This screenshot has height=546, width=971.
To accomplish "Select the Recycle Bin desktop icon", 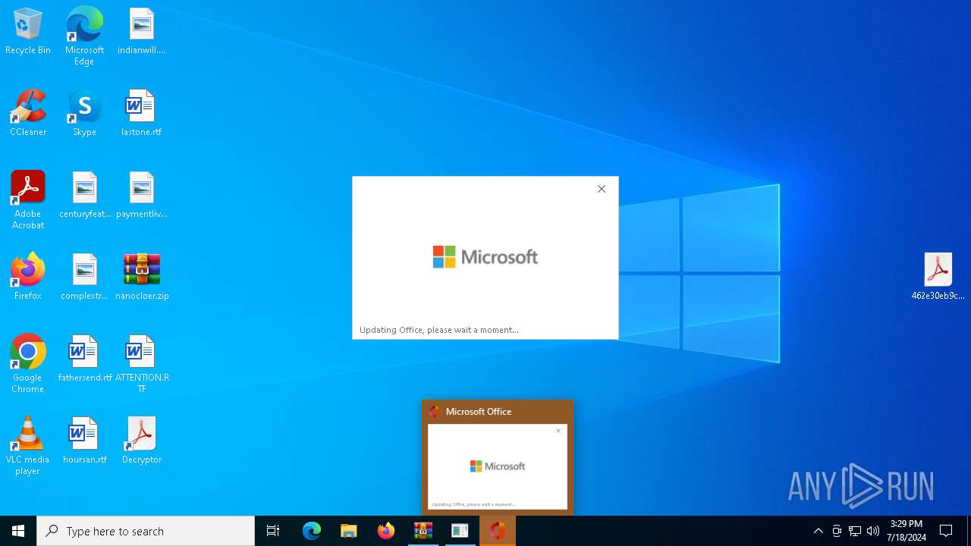I will tap(28, 32).
